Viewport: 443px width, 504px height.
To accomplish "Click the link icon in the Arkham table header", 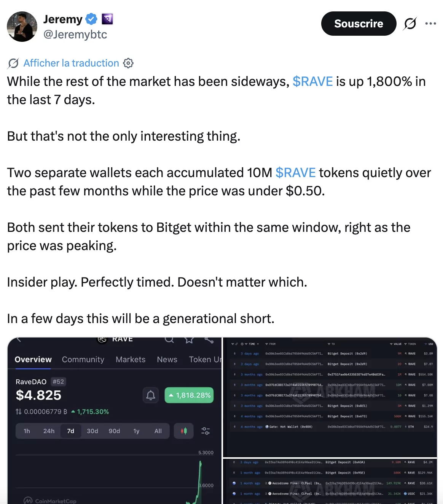I will (237, 344).
